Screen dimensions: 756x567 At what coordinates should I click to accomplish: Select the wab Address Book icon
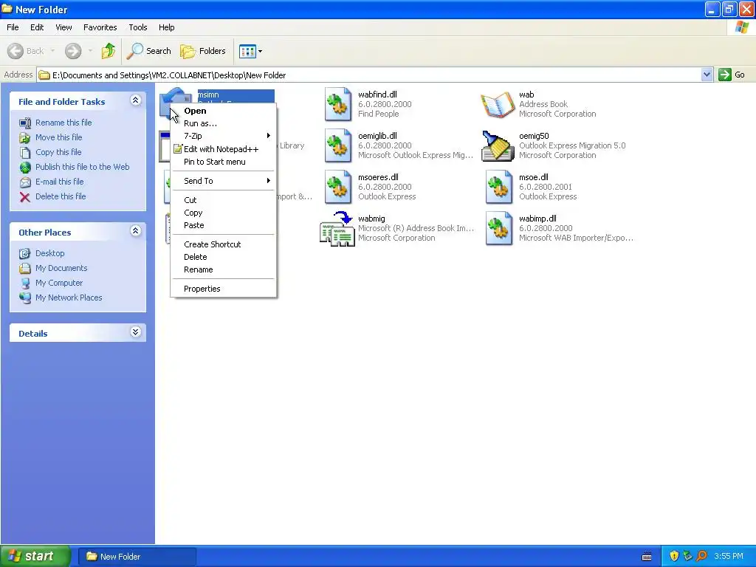coord(498,104)
